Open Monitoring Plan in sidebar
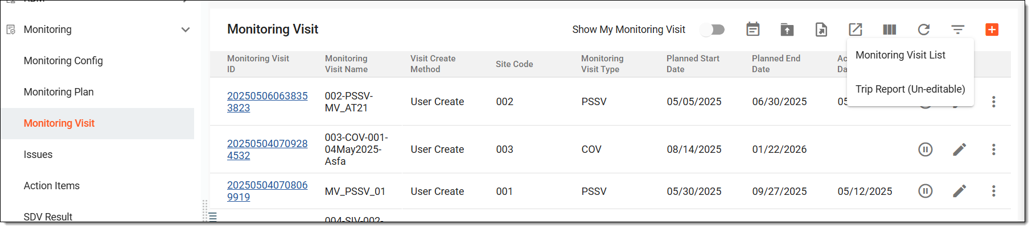The width and height of the screenshot is (1032, 229). tap(59, 92)
